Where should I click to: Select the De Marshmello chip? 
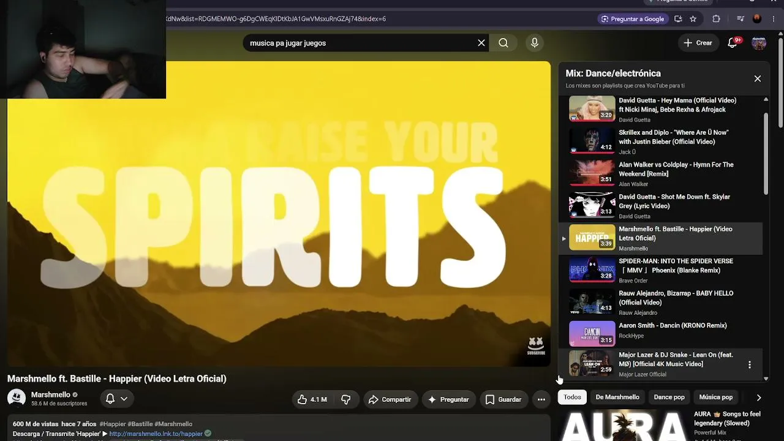click(x=617, y=398)
